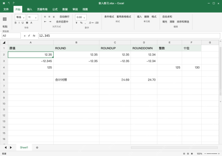Click the increase indent icon
222x156 pixels.
tap(50, 22)
